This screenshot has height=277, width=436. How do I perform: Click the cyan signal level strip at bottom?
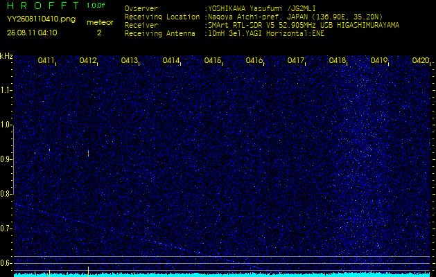pyautogui.click(x=222, y=275)
